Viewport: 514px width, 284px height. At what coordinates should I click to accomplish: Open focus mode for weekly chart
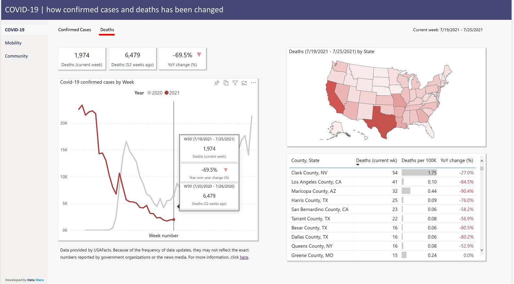click(x=244, y=83)
